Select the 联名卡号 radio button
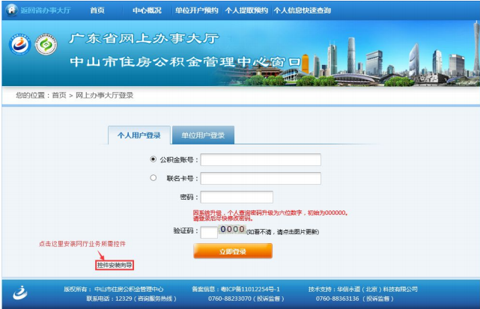This screenshot has width=480, height=309. [x=154, y=178]
